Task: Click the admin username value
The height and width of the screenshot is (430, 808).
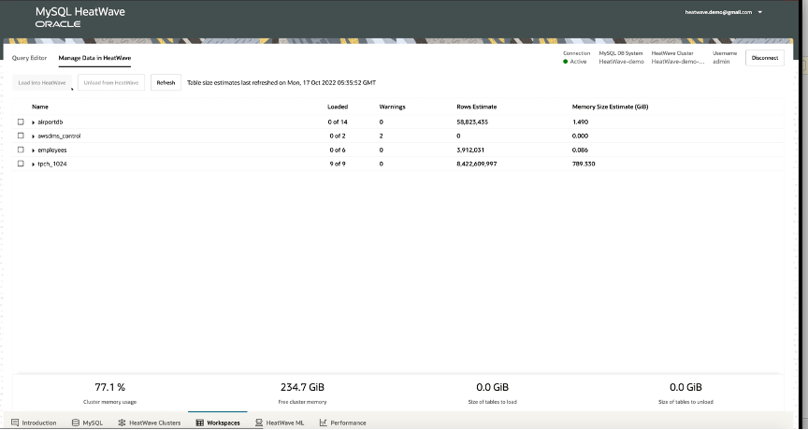Action: pyautogui.click(x=721, y=62)
